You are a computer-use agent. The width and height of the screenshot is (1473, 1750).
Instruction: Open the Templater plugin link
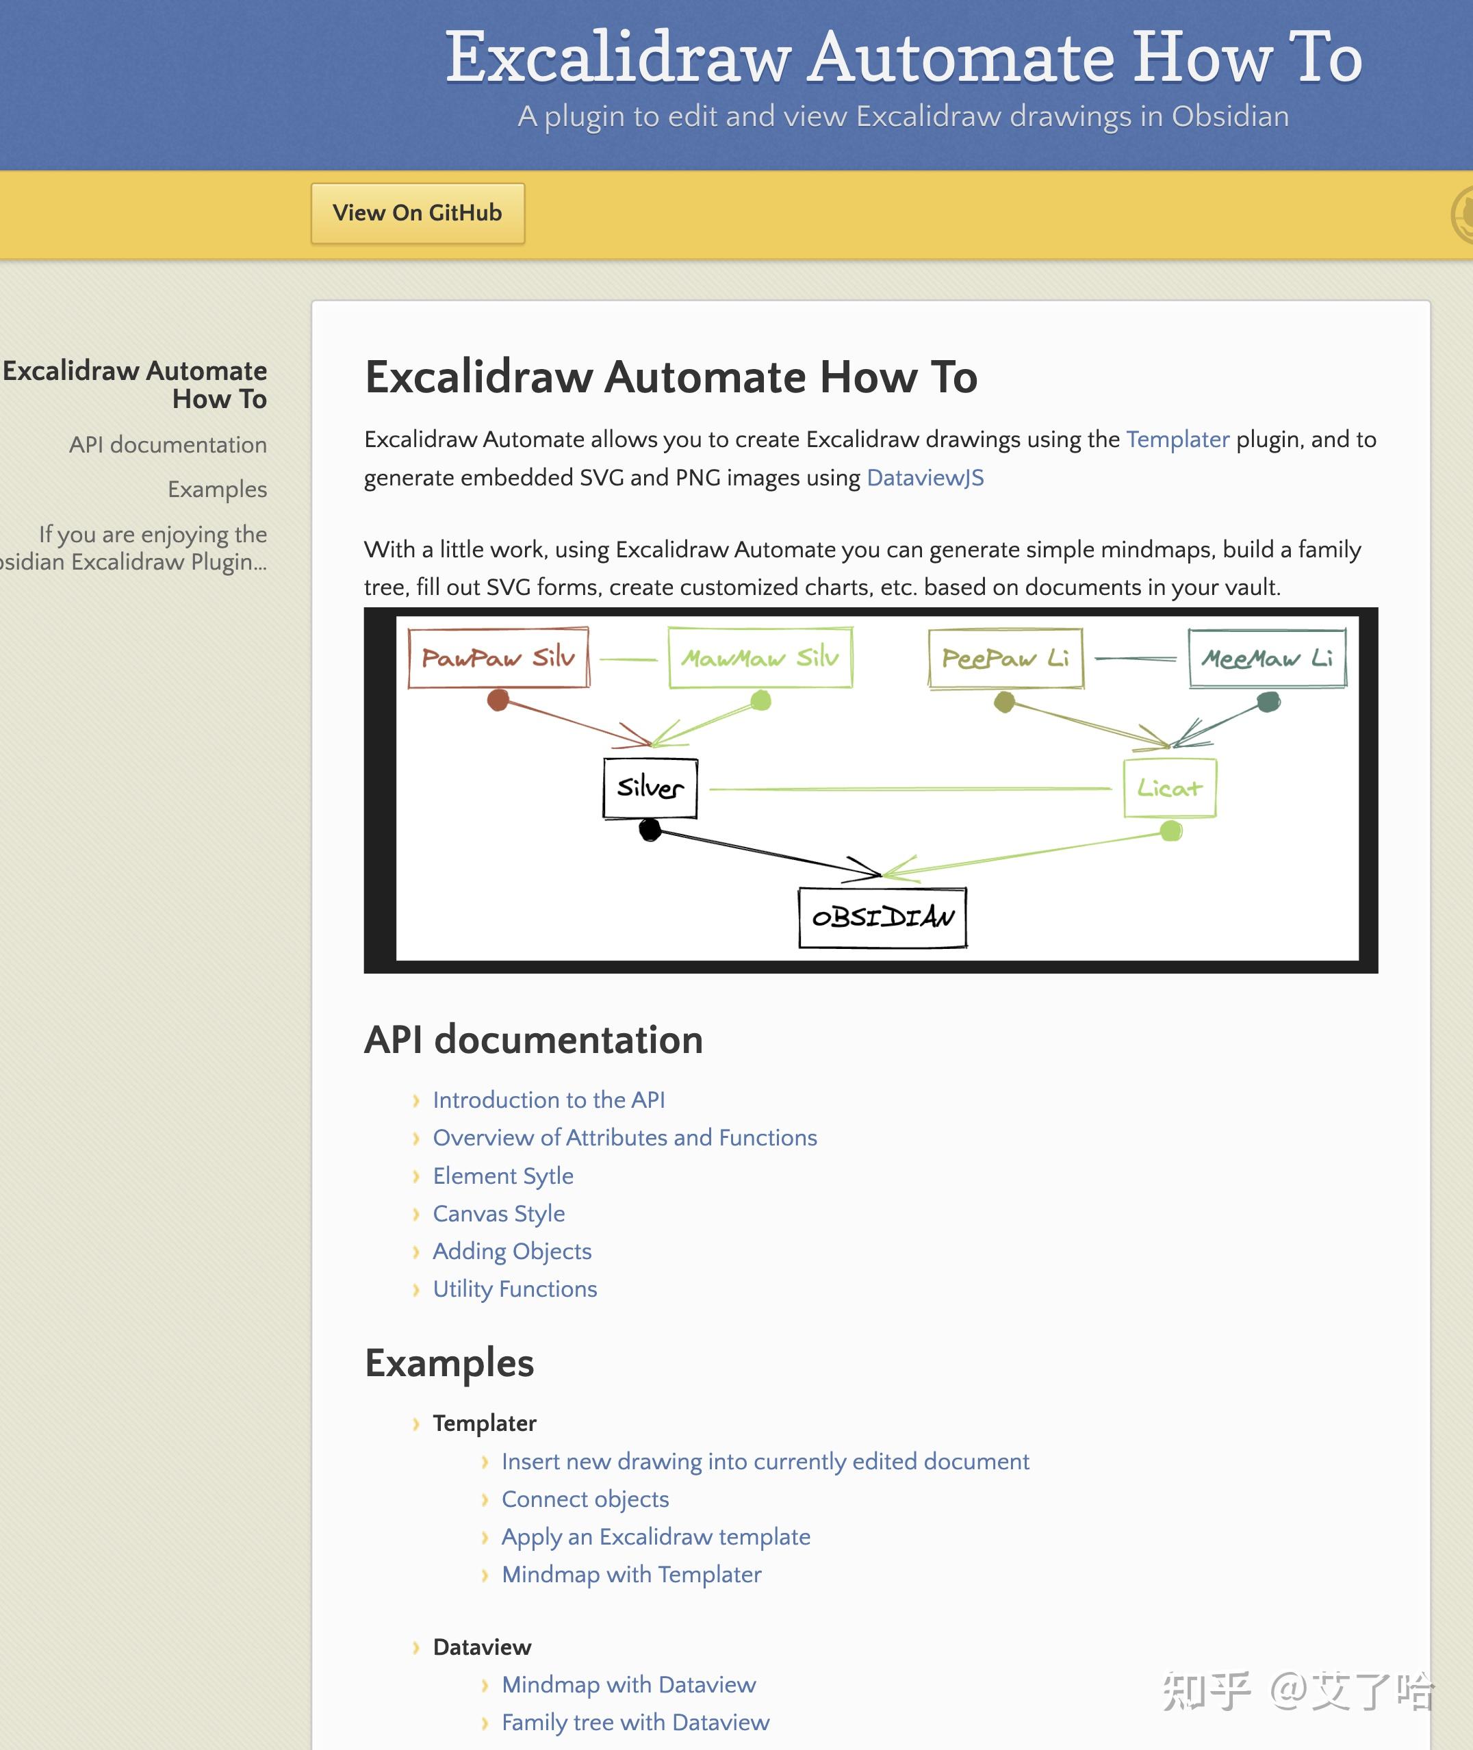[x=1177, y=440]
